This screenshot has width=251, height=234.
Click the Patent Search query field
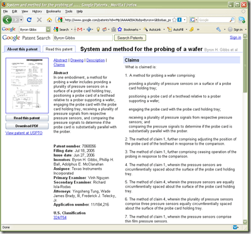tap(83, 38)
